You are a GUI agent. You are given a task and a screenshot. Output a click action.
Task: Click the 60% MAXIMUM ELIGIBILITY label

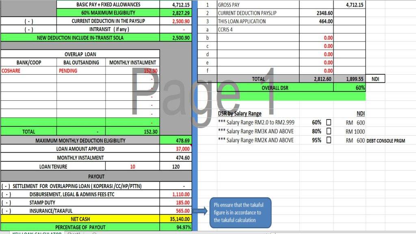click(x=108, y=13)
